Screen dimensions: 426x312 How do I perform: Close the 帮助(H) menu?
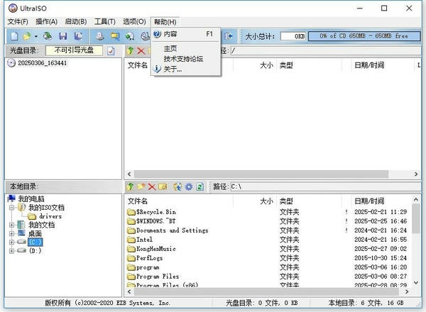(x=165, y=22)
